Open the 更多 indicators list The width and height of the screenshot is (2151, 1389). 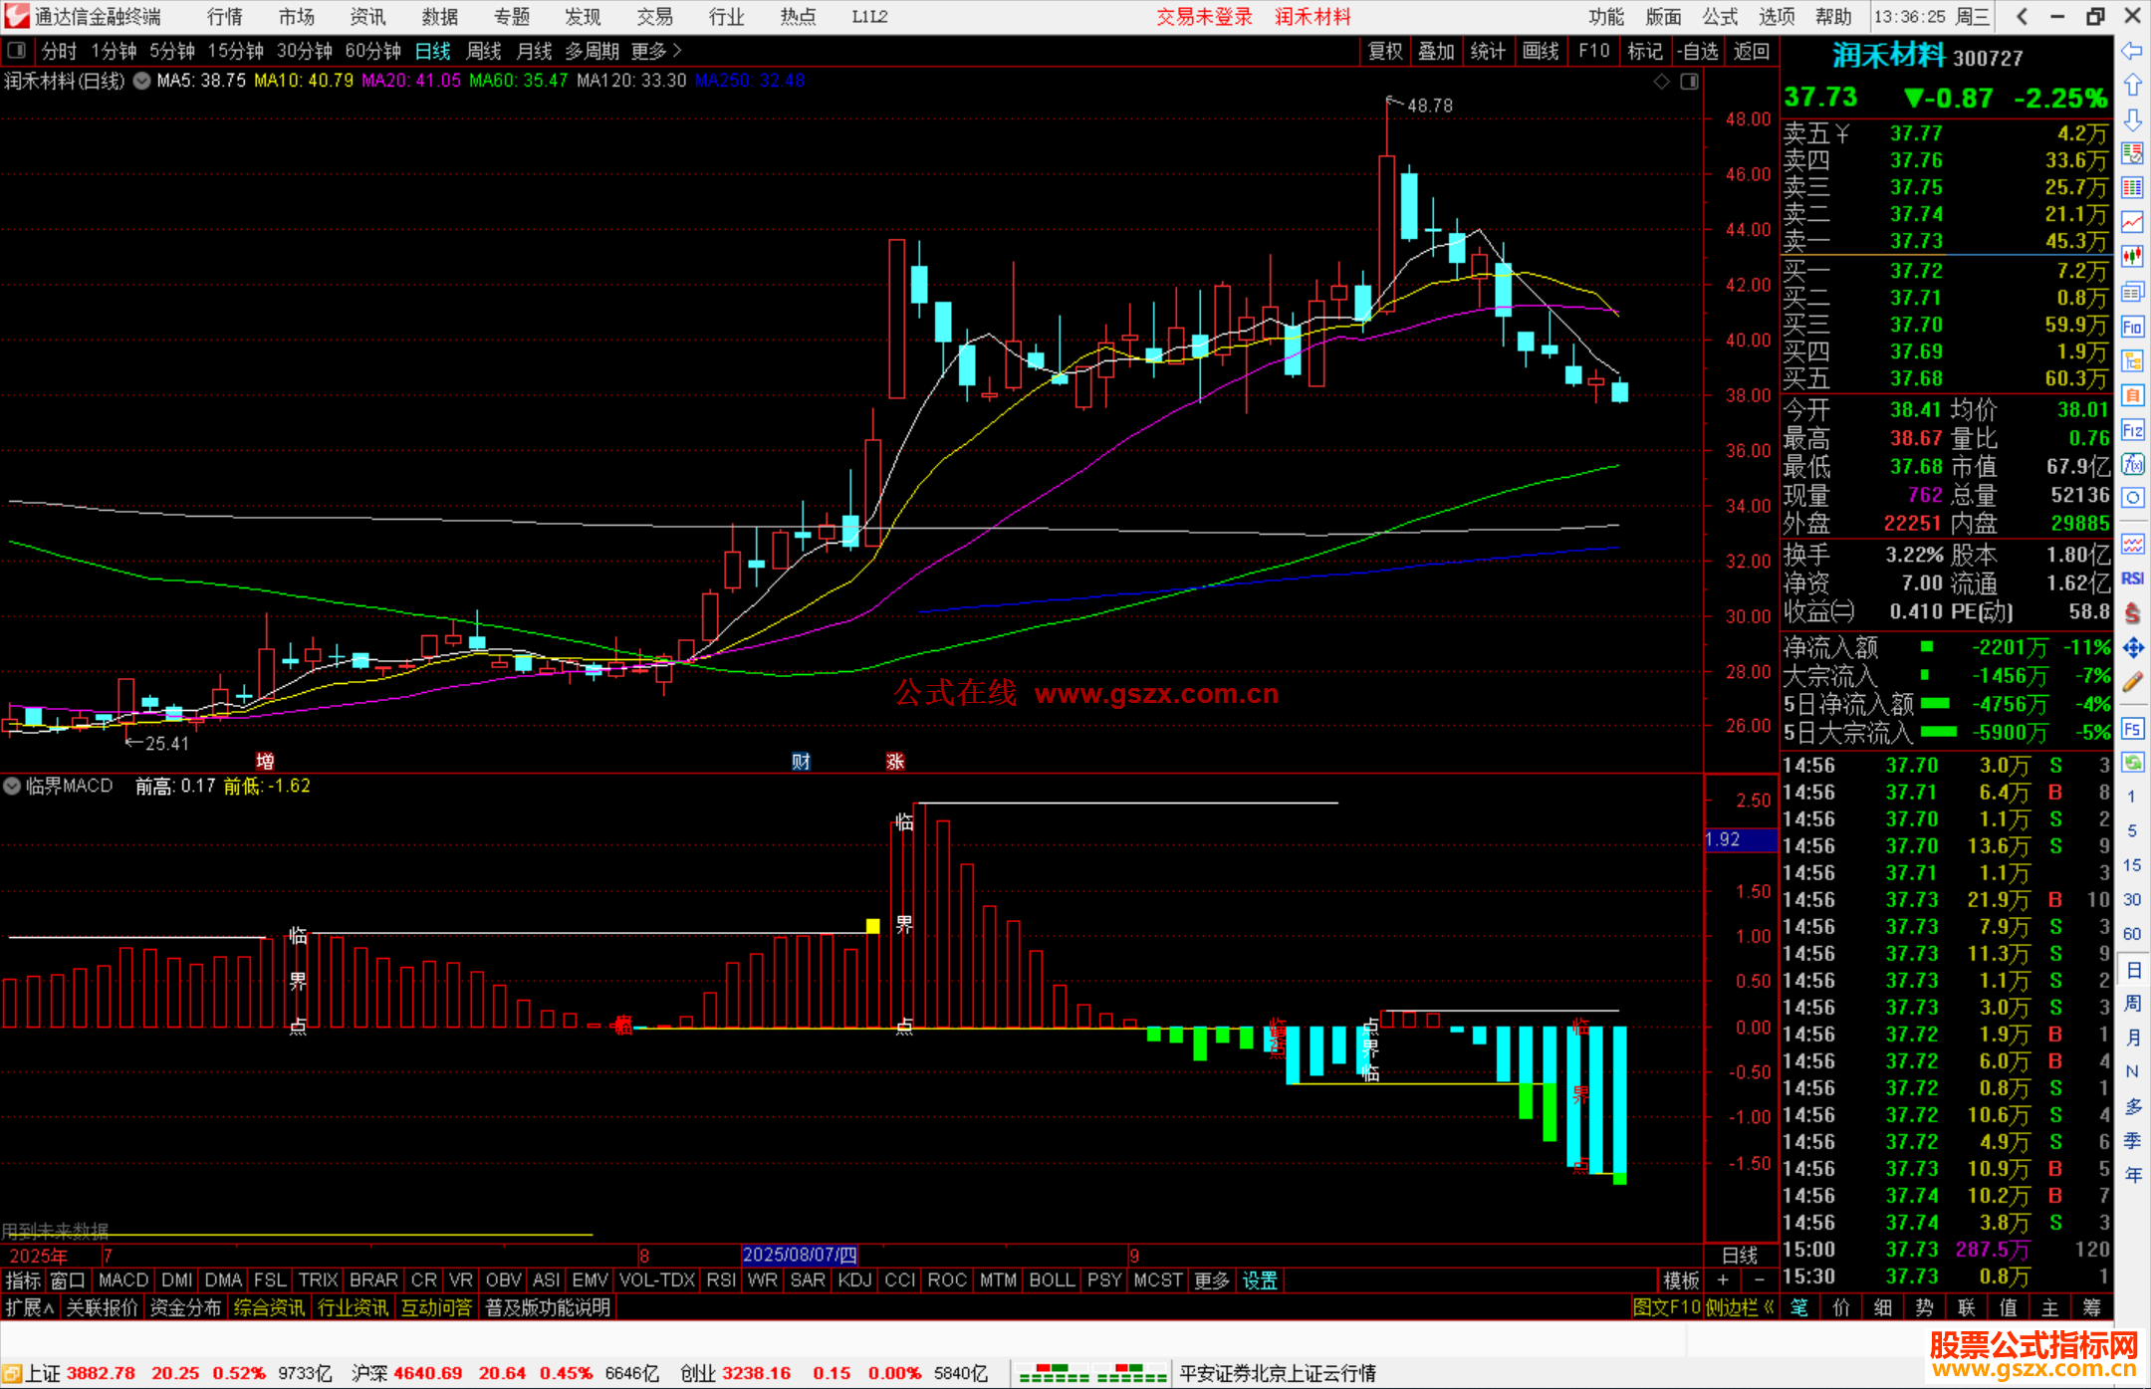(x=1211, y=1280)
